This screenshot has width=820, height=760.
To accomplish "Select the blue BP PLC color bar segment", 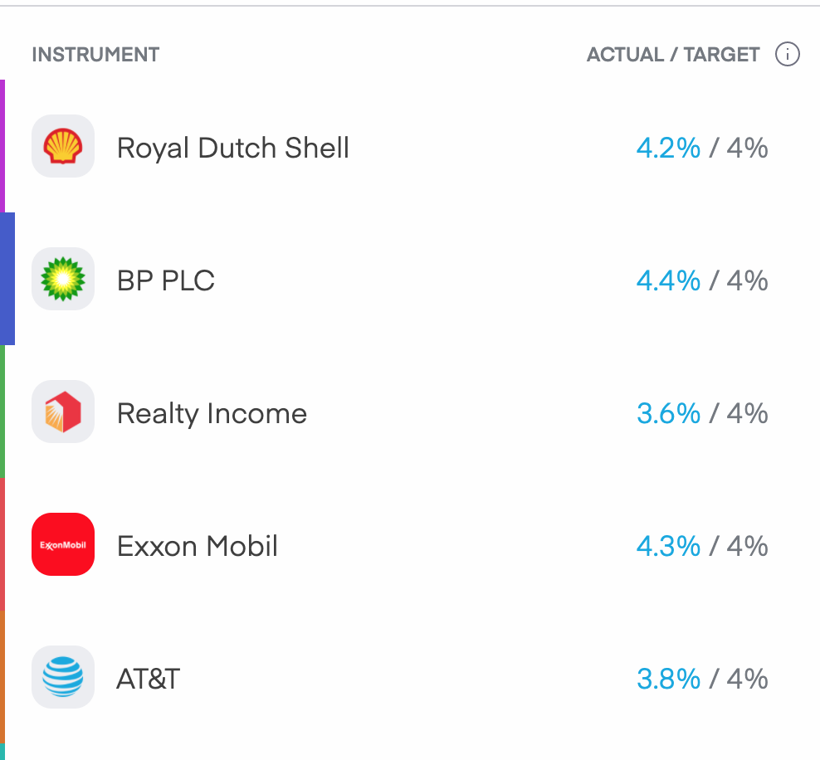I will pyautogui.click(x=7, y=279).
